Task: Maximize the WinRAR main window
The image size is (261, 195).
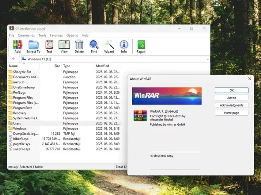Action: 191,28
